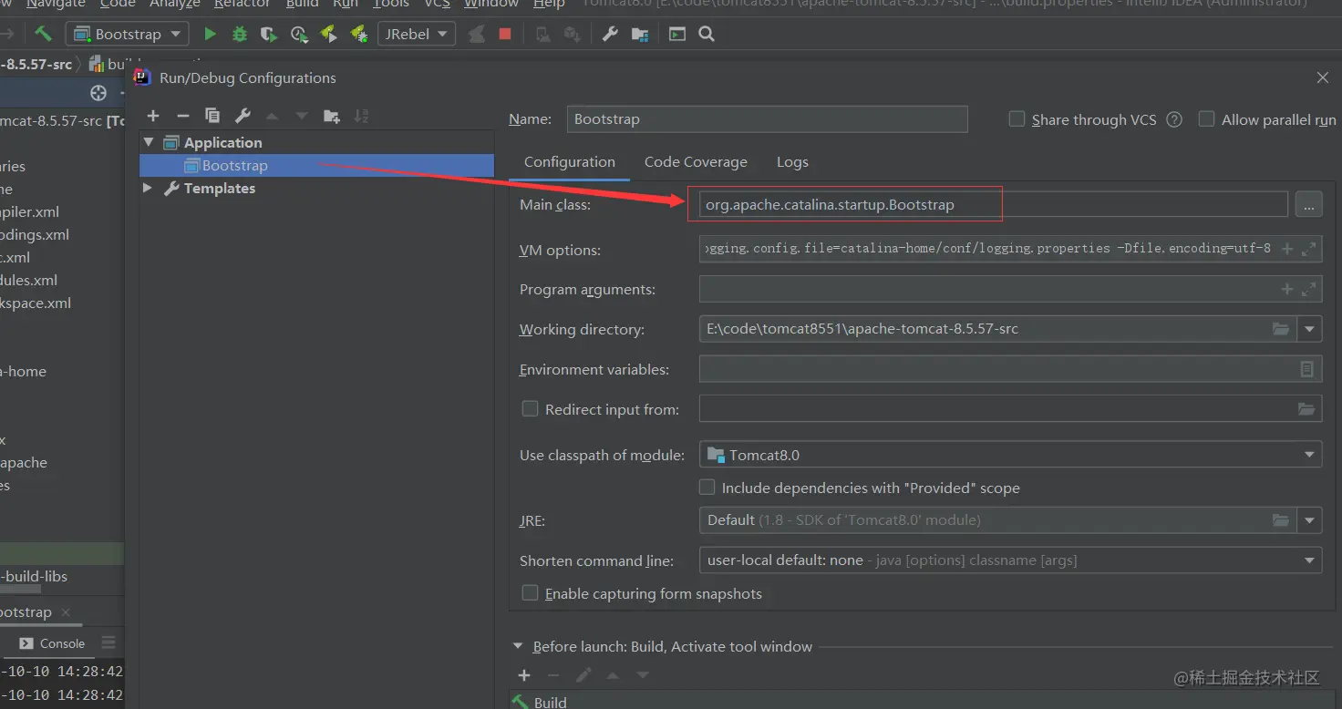Open IDE settings wrench icon in toolbar
This screenshot has height=709, width=1342.
610,34
